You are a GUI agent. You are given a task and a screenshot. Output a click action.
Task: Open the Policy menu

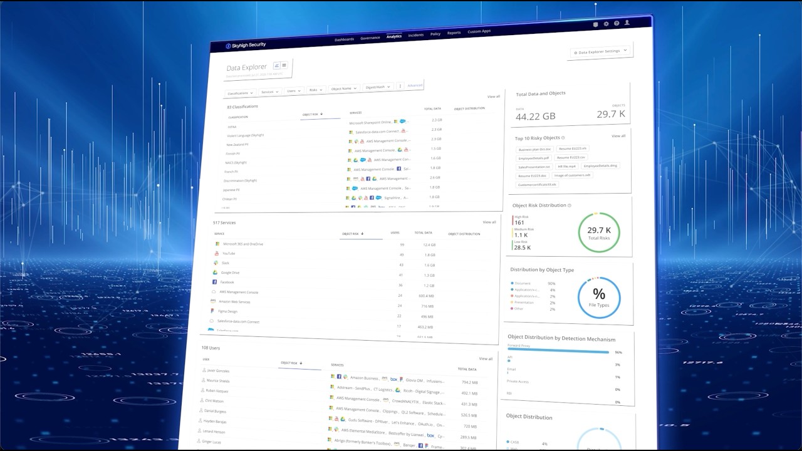[435, 34]
